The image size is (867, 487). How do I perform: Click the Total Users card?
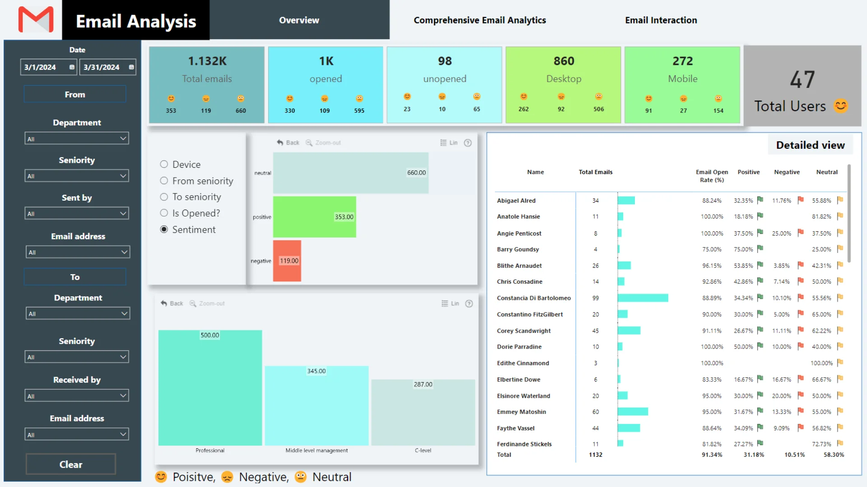pyautogui.click(x=802, y=86)
